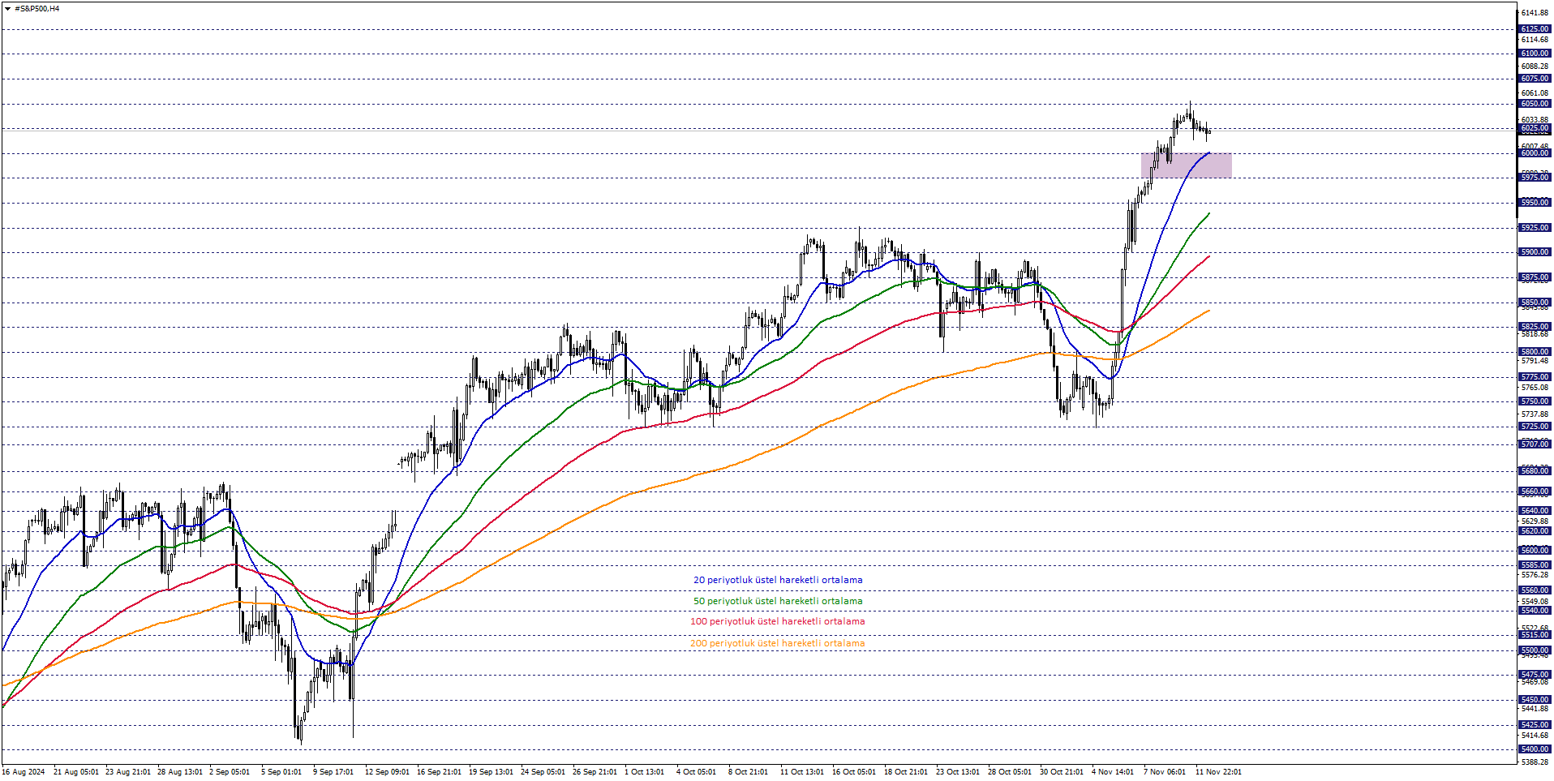Click the '4 Nov 14:01' date label
The image size is (1554, 781).
coord(1114,772)
